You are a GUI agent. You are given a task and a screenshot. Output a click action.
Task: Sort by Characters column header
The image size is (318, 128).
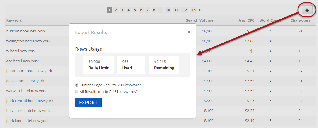pyautogui.click(x=300, y=20)
